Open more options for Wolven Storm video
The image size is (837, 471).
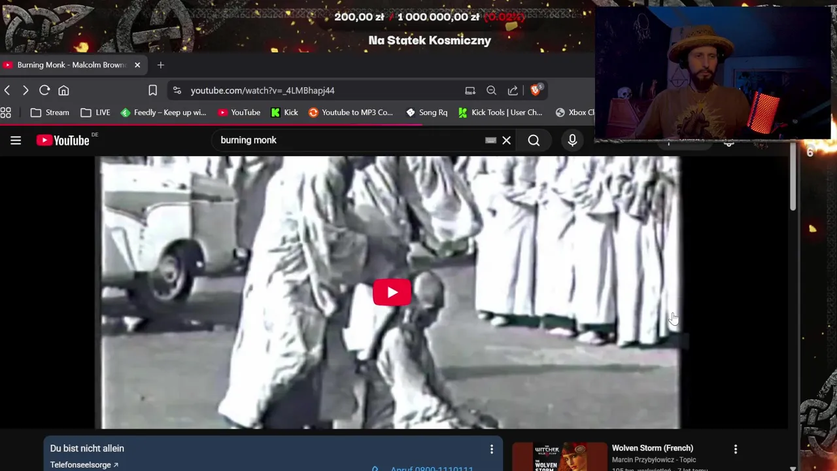736,449
